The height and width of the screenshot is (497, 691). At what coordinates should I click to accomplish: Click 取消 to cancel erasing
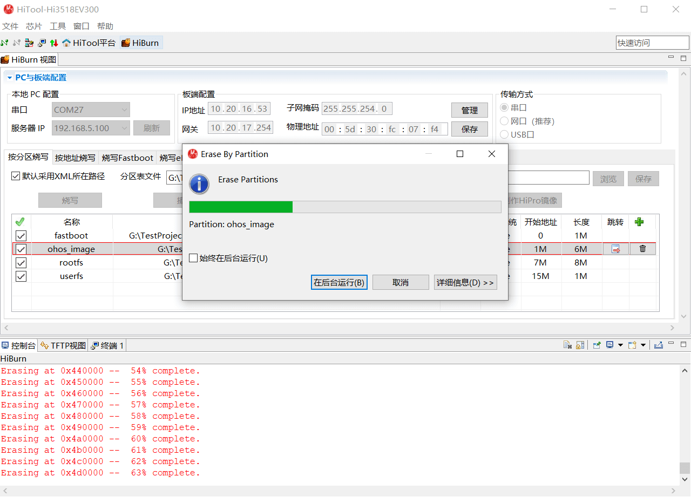pyautogui.click(x=401, y=282)
